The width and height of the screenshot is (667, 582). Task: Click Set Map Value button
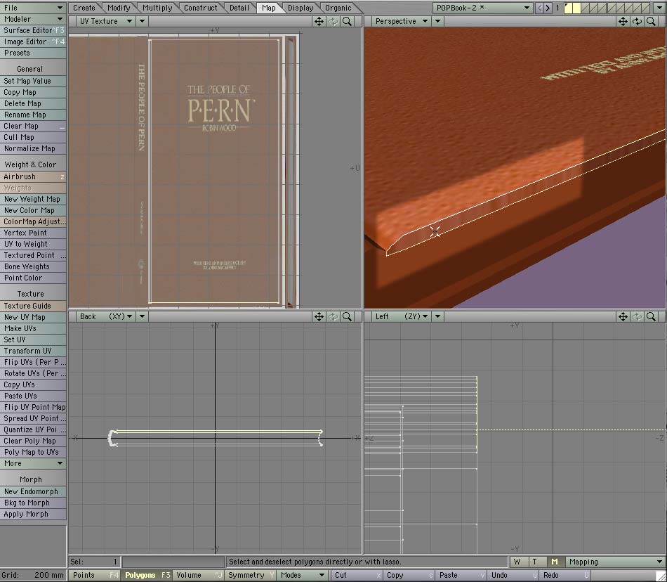[33, 81]
